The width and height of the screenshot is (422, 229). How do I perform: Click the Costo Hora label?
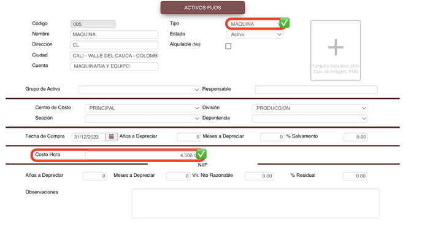(x=48, y=154)
